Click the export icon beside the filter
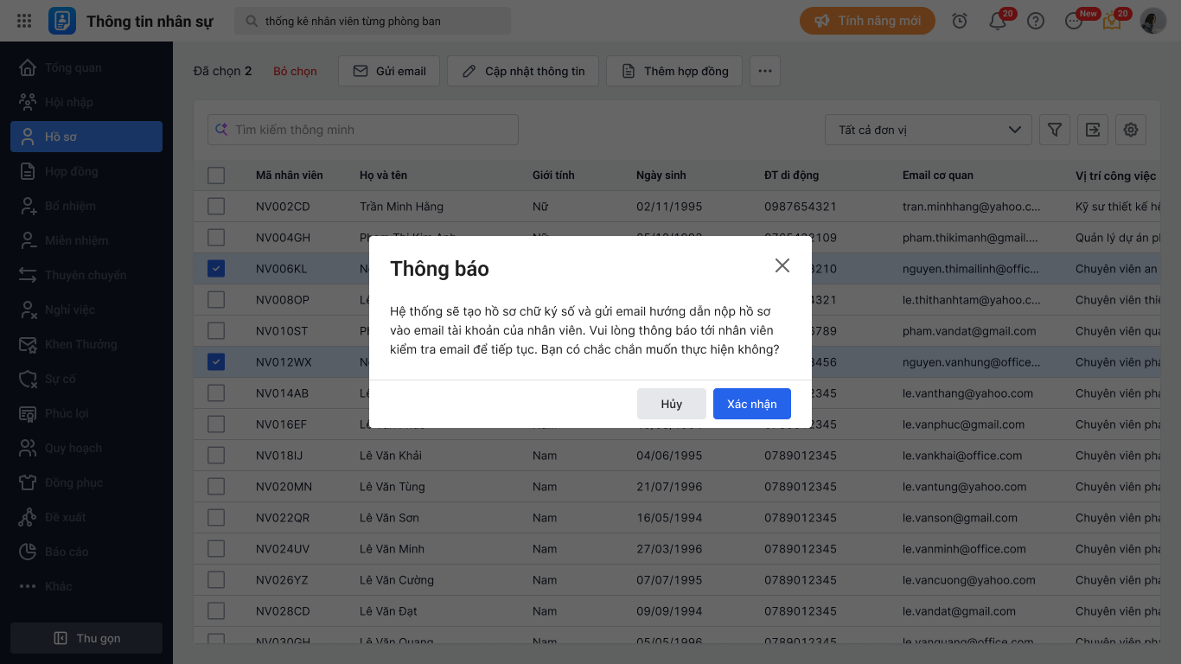Screen dimensions: 1181x664 1093,130
